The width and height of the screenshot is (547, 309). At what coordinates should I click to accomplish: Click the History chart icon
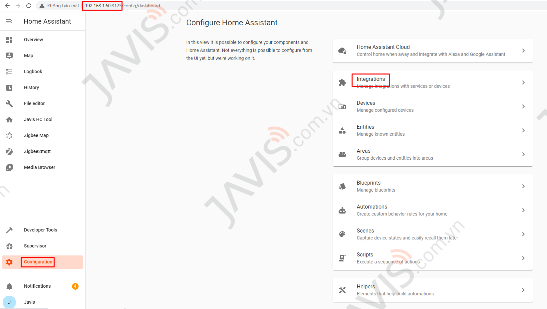click(x=9, y=87)
